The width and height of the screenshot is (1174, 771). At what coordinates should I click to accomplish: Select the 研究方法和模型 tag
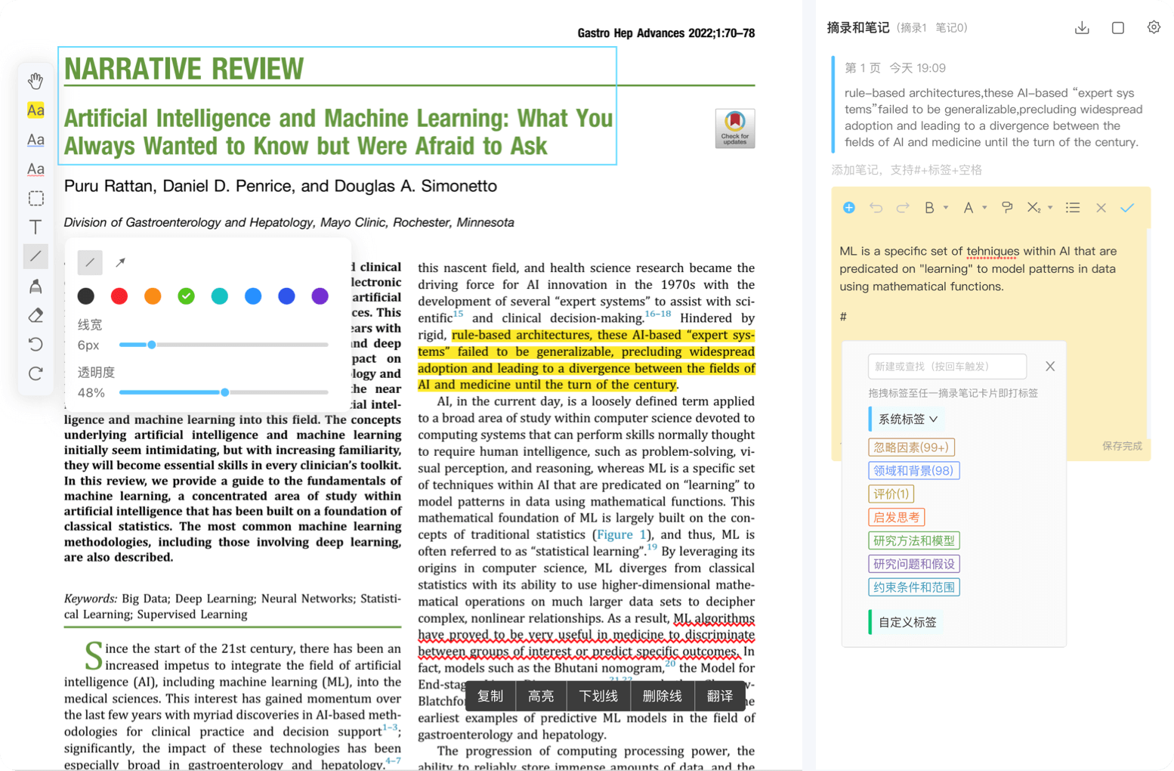(x=914, y=541)
